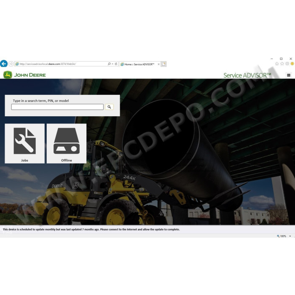
Task: Click the John Deere logo
Action: coord(24,75)
